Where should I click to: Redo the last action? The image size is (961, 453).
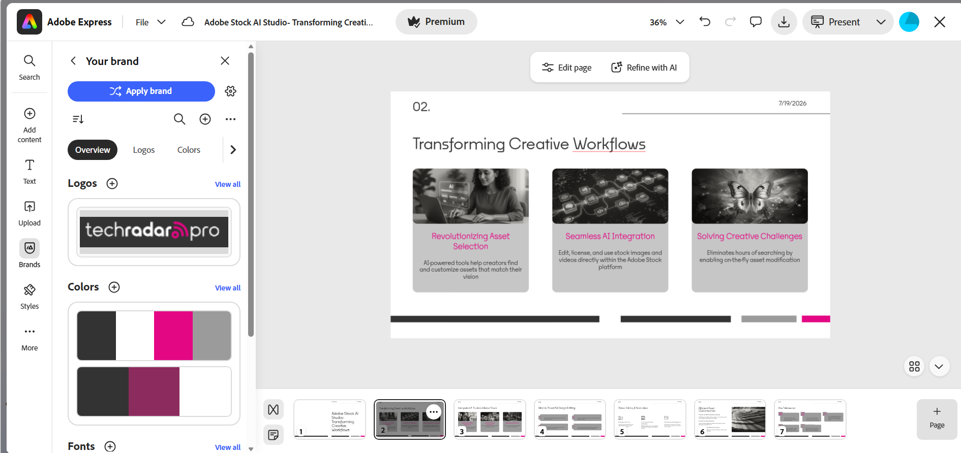point(730,22)
